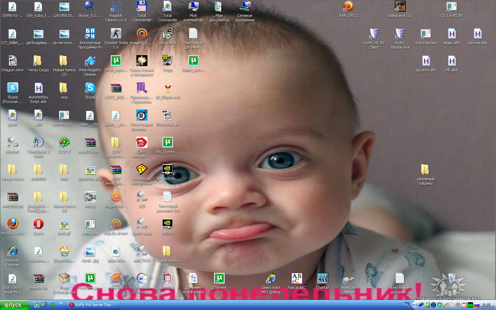This screenshot has height=310, width=496.
Task: Open Мой компьютер icon
Action: 193,12
